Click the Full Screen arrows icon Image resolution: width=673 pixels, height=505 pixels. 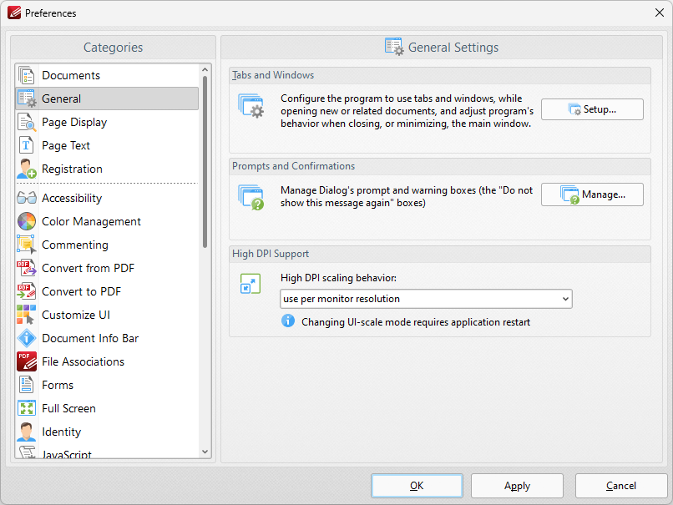(x=27, y=408)
